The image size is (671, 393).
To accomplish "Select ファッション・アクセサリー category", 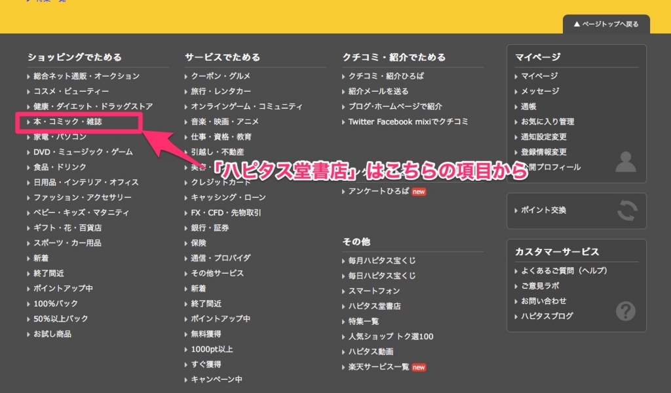I will [83, 197].
